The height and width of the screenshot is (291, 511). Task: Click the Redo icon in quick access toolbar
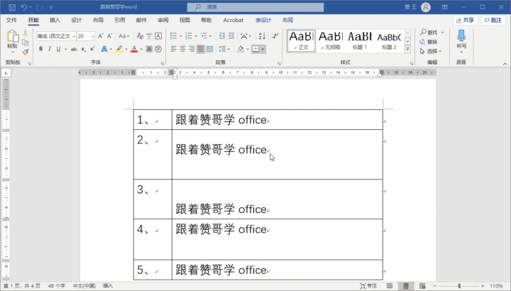coord(40,7)
